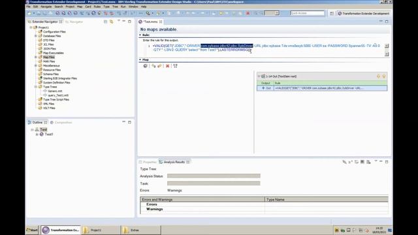
Task: Switch to the Properties tab
Action: (148, 162)
